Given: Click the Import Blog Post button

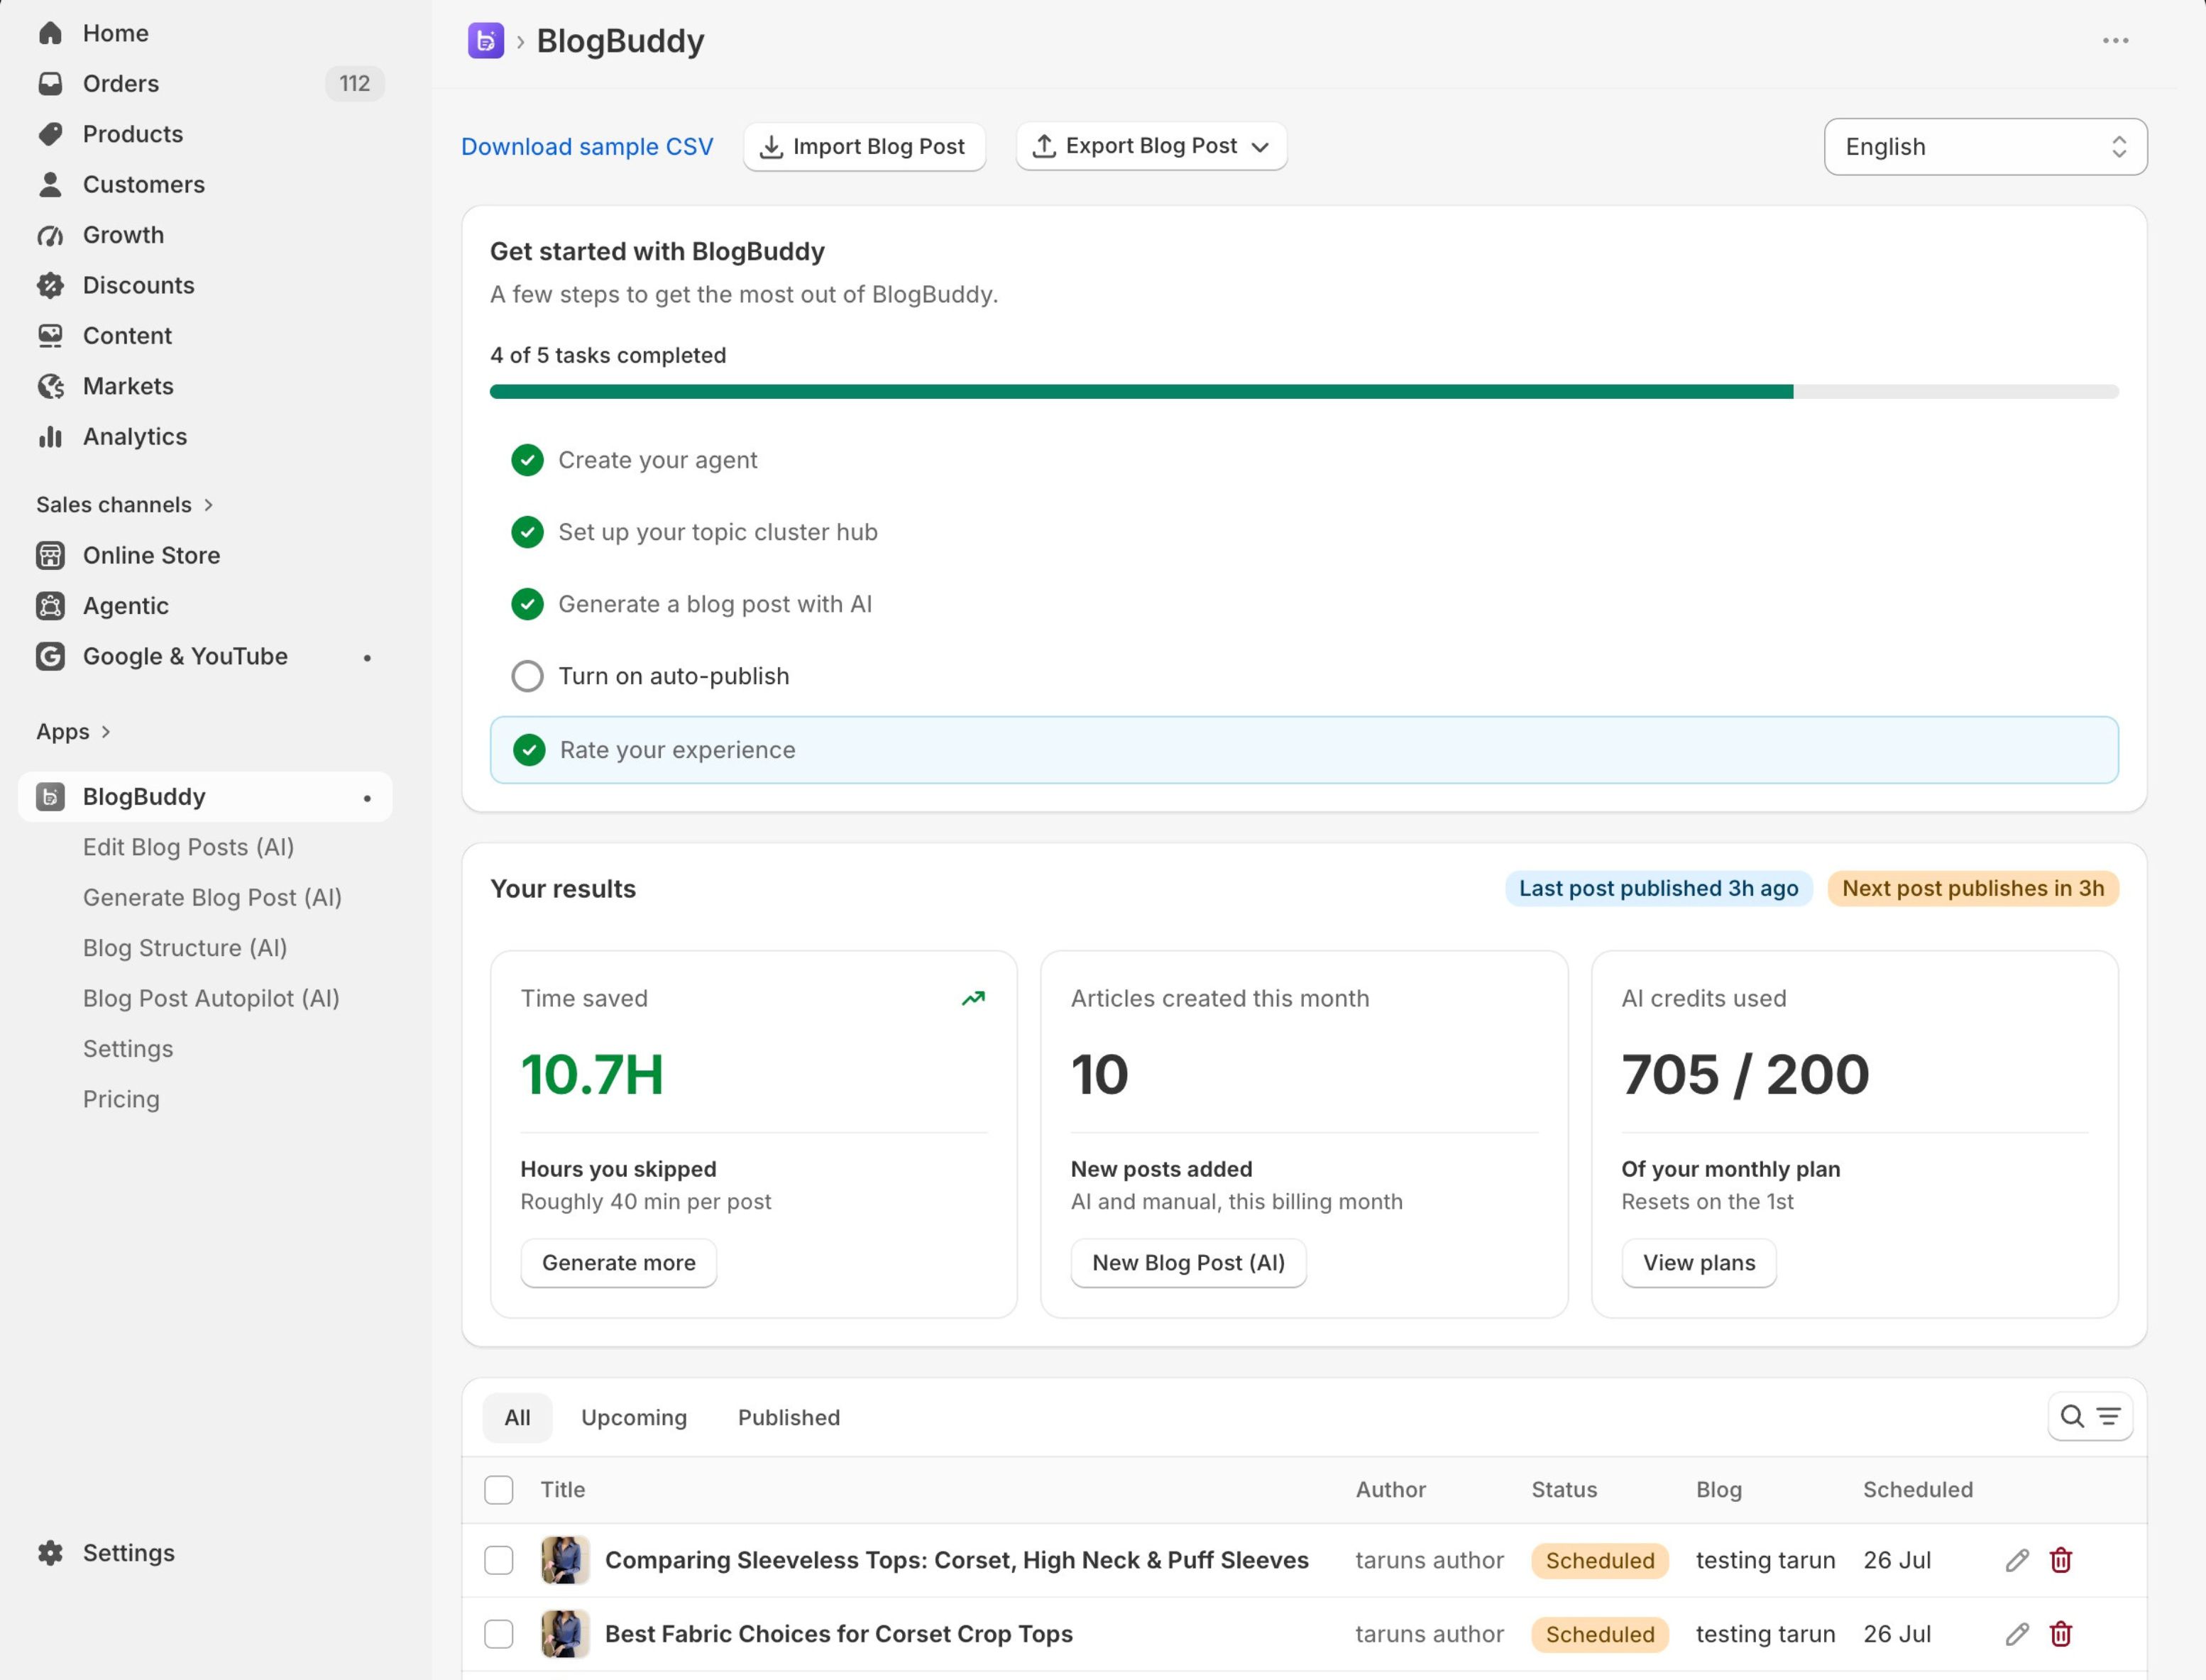Looking at the screenshot, I should coord(864,147).
